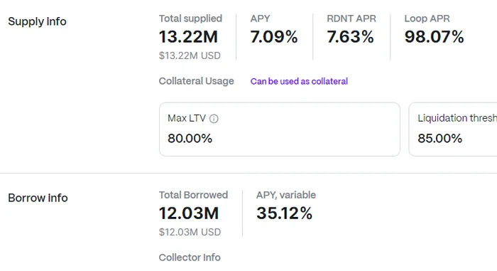Click the supply APY 7.09% value
This screenshot has width=497, height=271.
tap(274, 37)
